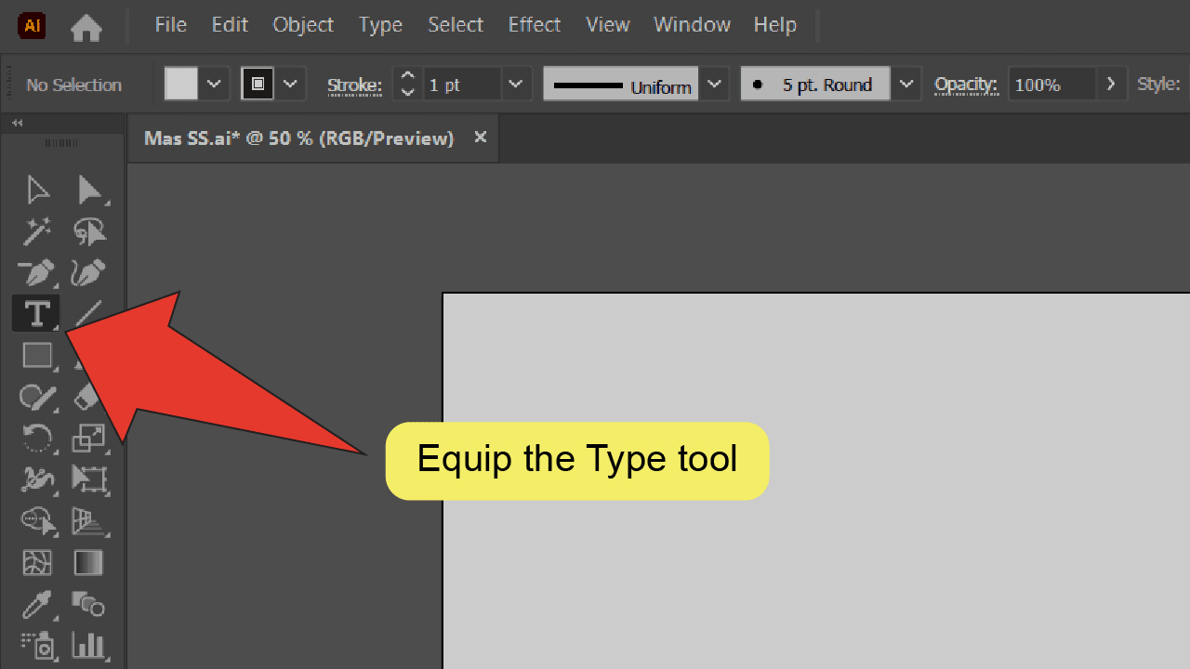
Task: Open the Help menu
Action: [774, 25]
